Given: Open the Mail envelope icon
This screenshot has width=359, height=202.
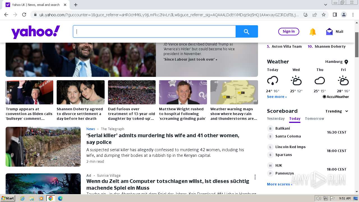Looking at the screenshot, I should pyautogui.click(x=329, y=32).
